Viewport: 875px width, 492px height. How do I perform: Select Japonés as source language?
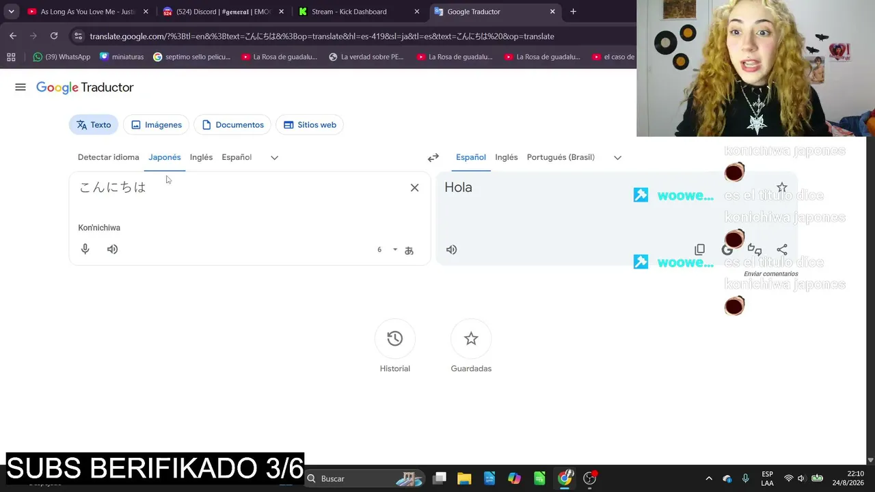pyautogui.click(x=165, y=157)
